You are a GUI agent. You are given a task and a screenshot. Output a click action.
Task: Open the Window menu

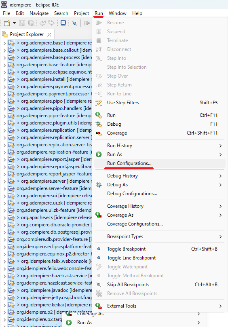118,13
